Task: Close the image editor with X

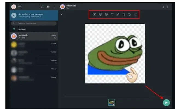Action: (x=62, y=14)
